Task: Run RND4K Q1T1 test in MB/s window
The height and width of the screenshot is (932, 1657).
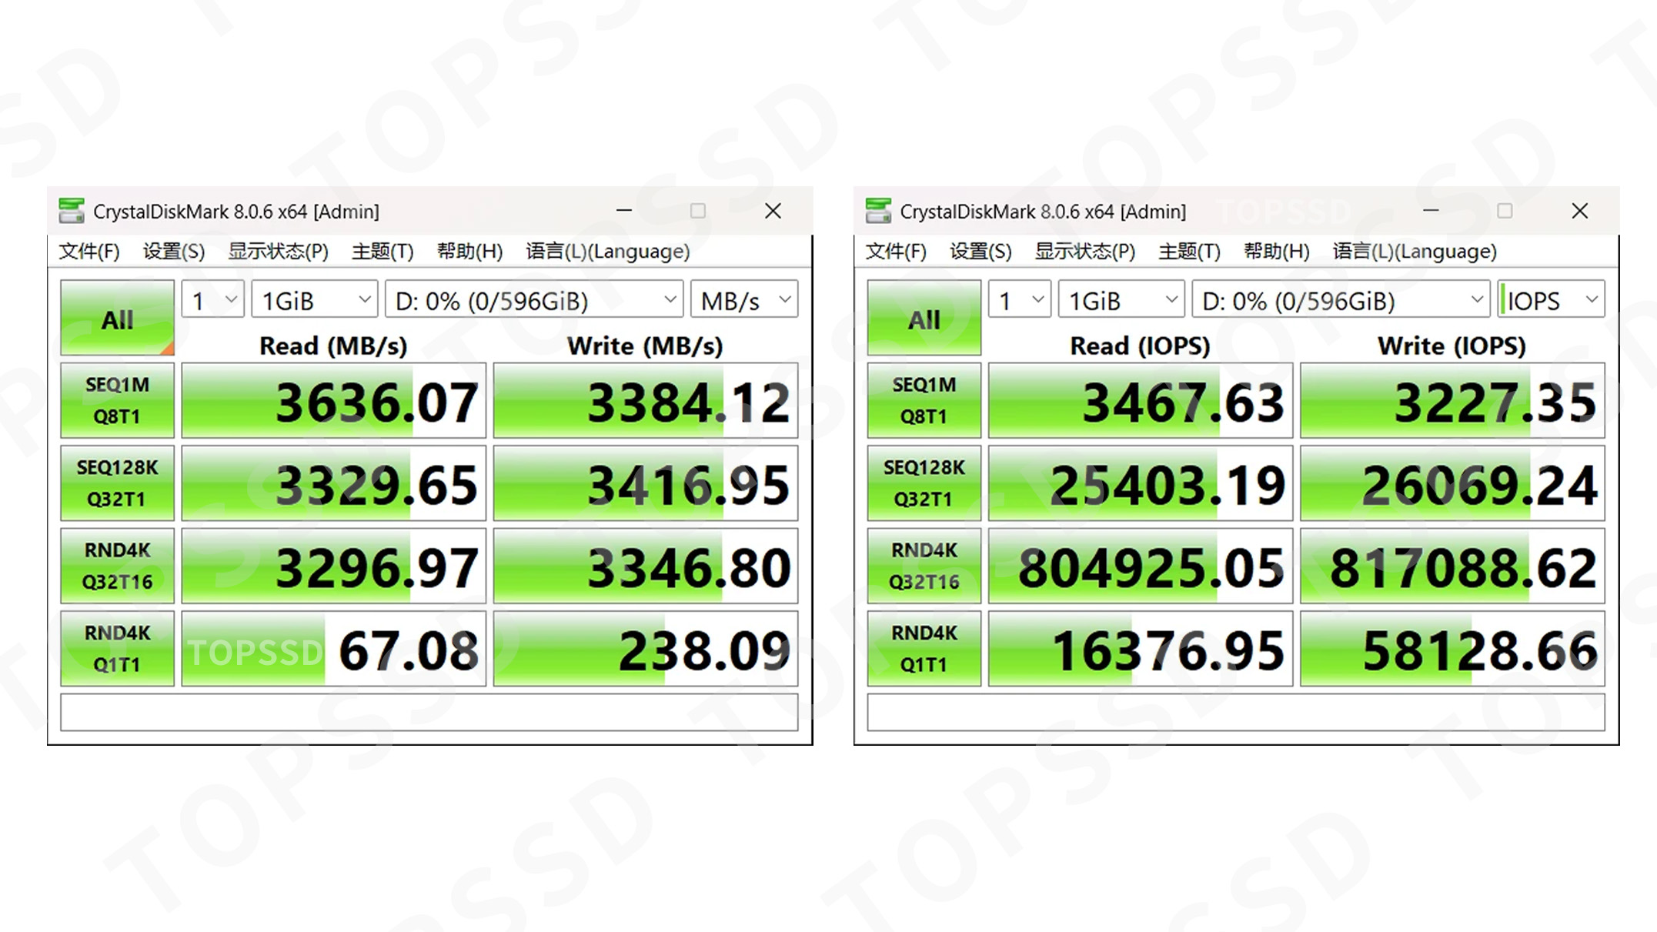Action: click(x=118, y=649)
